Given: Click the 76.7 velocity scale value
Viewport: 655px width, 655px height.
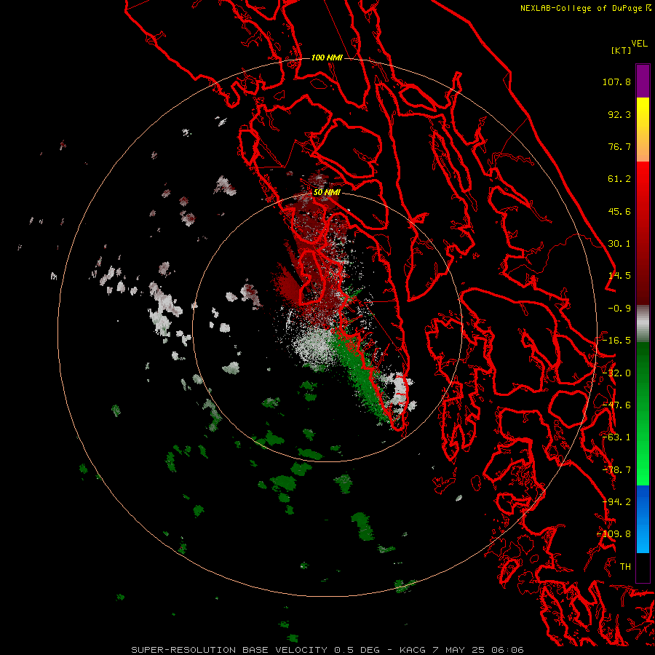Looking at the screenshot, I should (x=619, y=146).
